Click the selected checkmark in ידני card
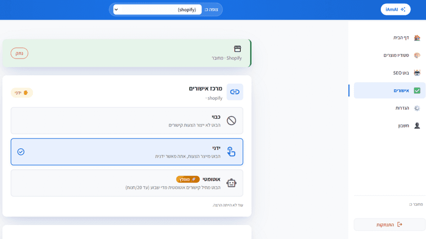This screenshot has height=239, width=426. point(21,152)
